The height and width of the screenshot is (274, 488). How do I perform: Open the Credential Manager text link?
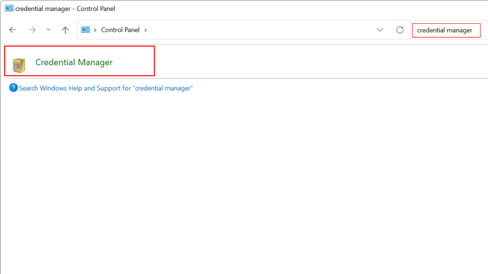[x=74, y=62]
